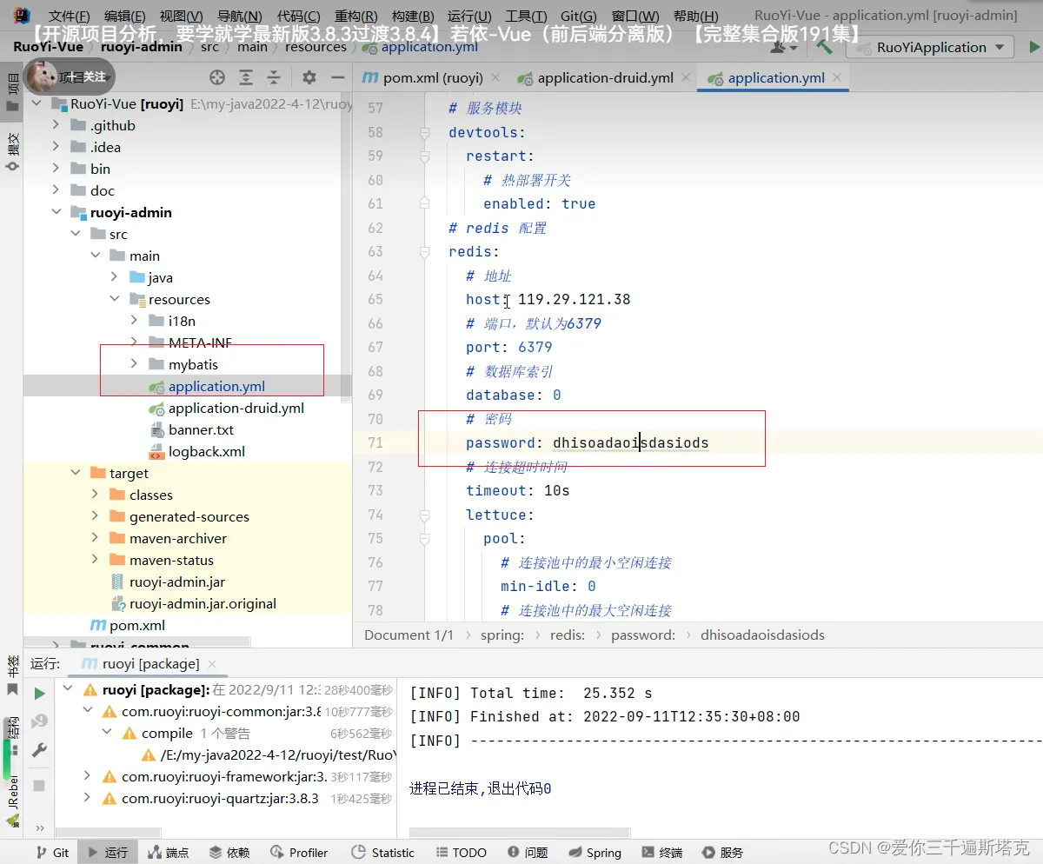Image resolution: width=1043 pixels, height=864 pixels.
Task: Click the collapse all icon in project panel
Action: click(275, 78)
